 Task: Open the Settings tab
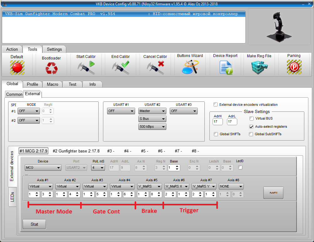pyautogui.click(x=54, y=49)
